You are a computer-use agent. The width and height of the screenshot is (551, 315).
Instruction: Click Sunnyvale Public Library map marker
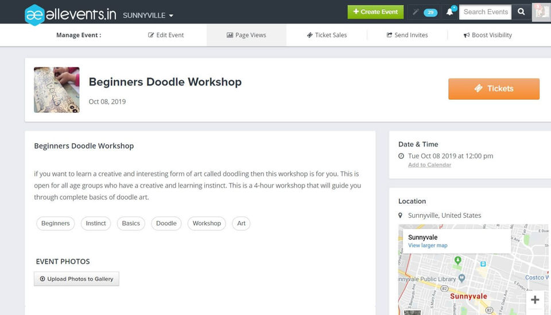[461, 278]
